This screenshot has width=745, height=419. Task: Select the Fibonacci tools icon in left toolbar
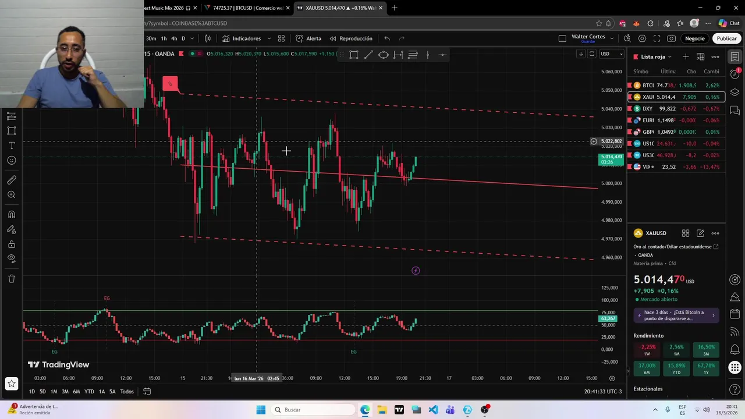(x=11, y=116)
